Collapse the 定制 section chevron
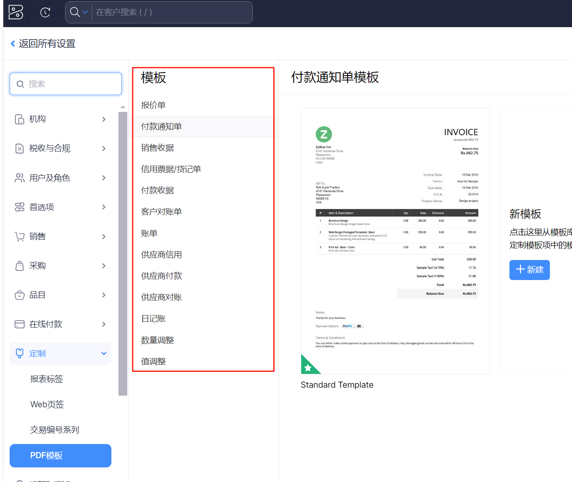Viewport: 572px width, 482px height. [x=104, y=353]
